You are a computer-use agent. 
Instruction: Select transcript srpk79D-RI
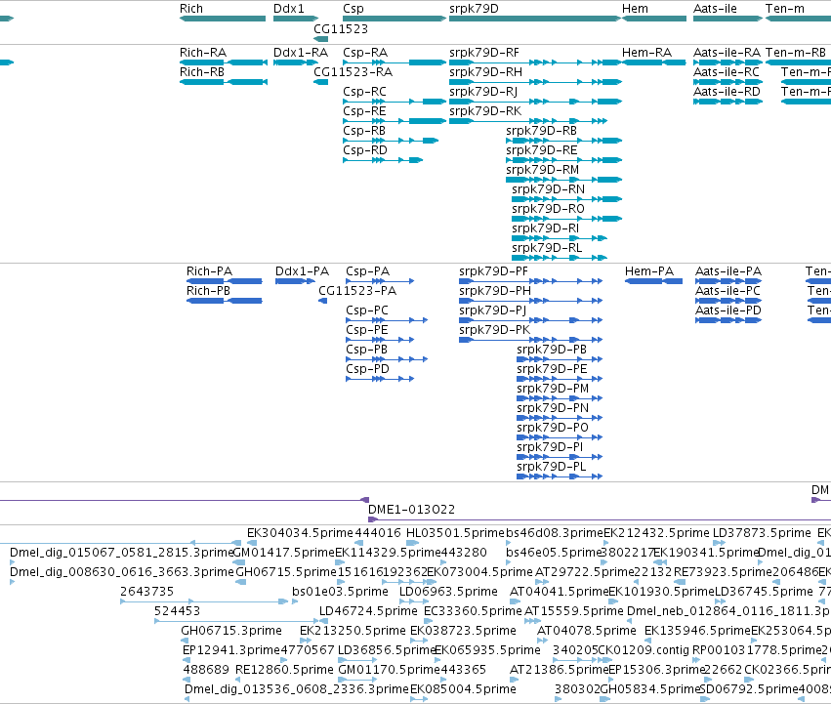click(x=560, y=238)
